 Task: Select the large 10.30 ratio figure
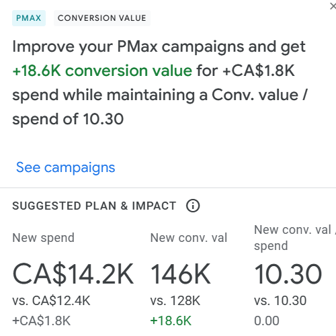point(288,274)
